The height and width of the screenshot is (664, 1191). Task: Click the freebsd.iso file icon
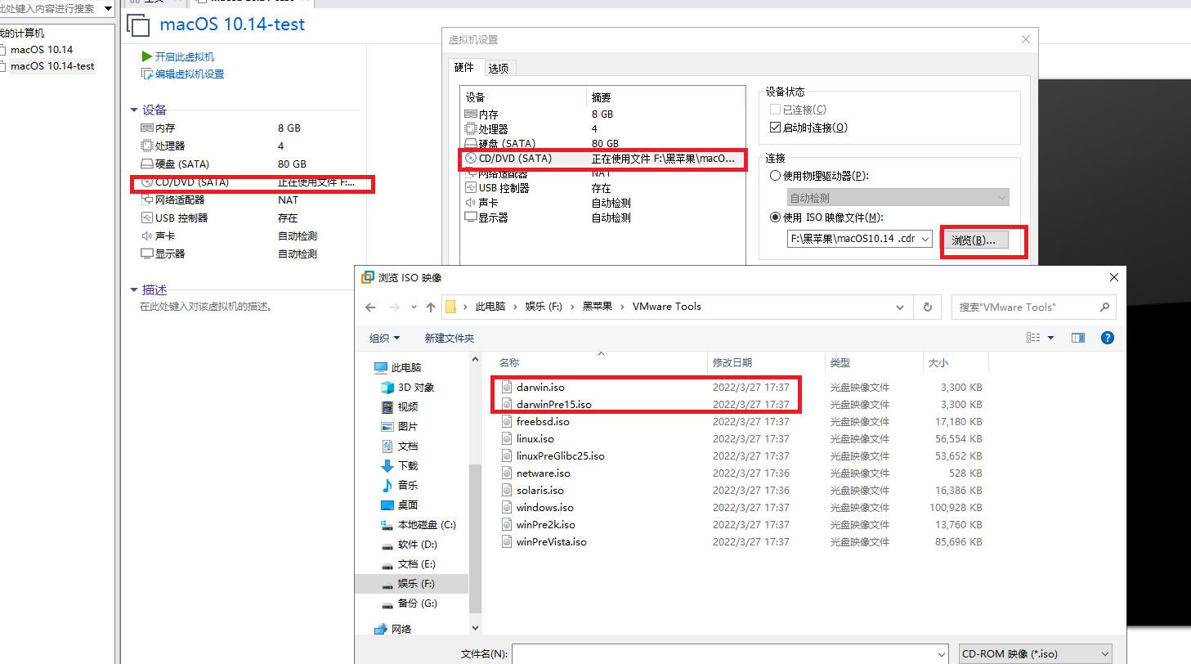507,421
